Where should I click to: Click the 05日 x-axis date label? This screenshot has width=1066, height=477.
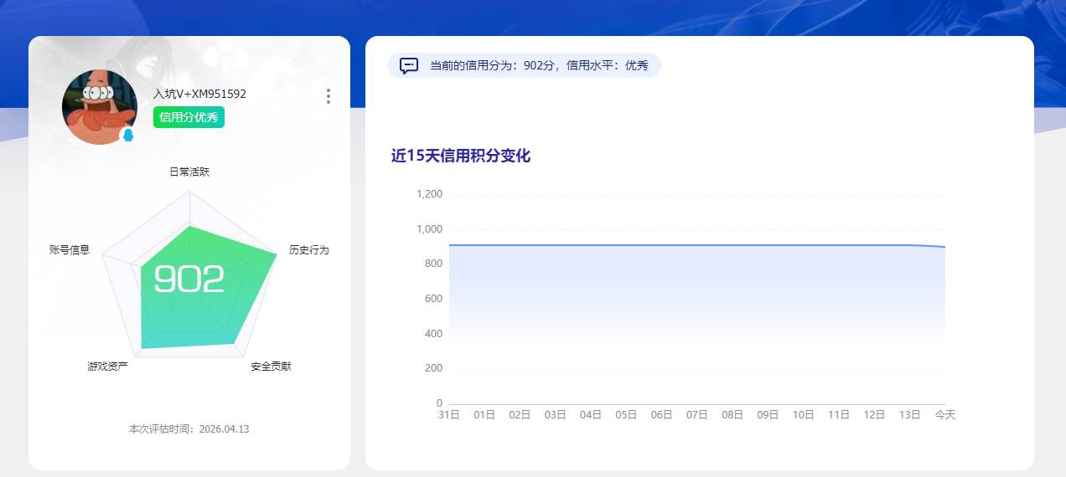pyautogui.click(x=627, y=415)
